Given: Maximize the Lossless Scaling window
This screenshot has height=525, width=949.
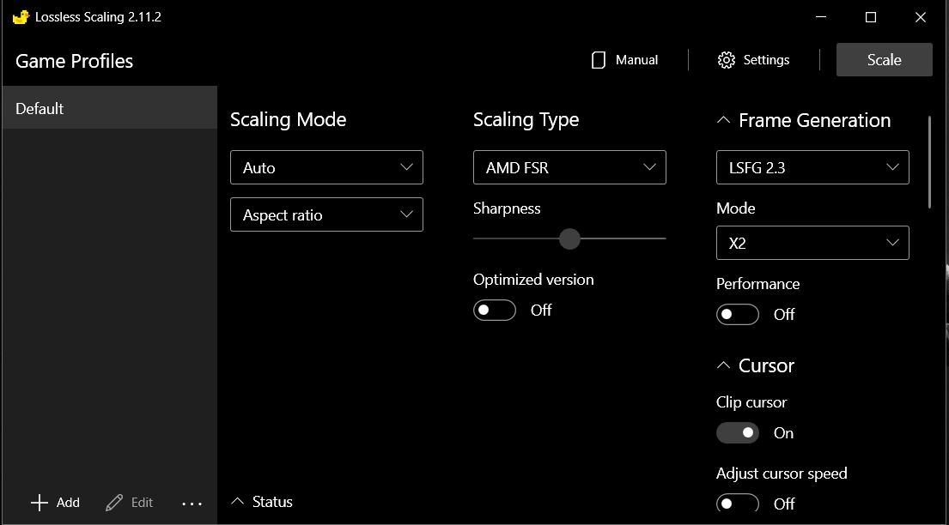Looking at the screenshot, I should 871,17.
